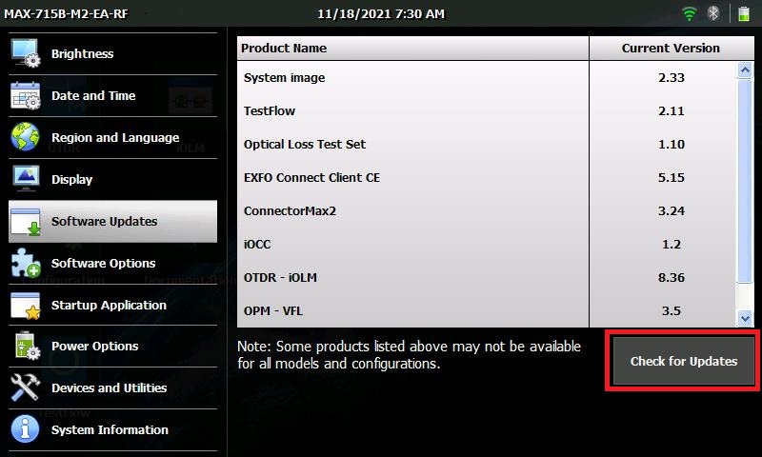This screenshot has width=762, height=457.
Task: Click the Software Updates download icon
Action: [x=26, y=222]
